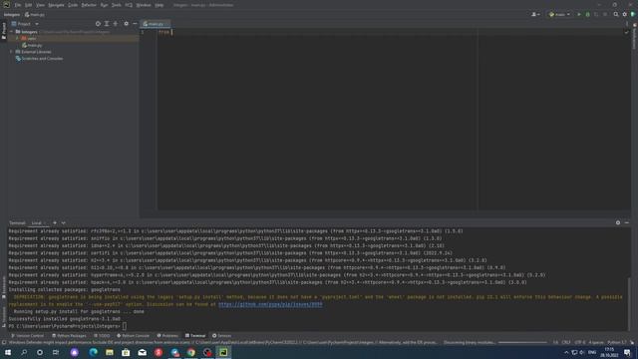Viewport: 638px width, 359px height.
Task: Click the Integers breadcrumb in navigation bar
Action: coord(12,15)
